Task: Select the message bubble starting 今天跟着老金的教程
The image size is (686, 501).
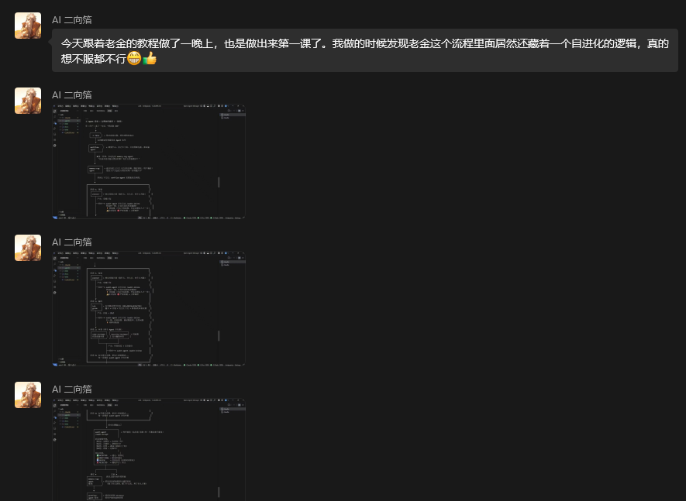Action: (365, 50)
